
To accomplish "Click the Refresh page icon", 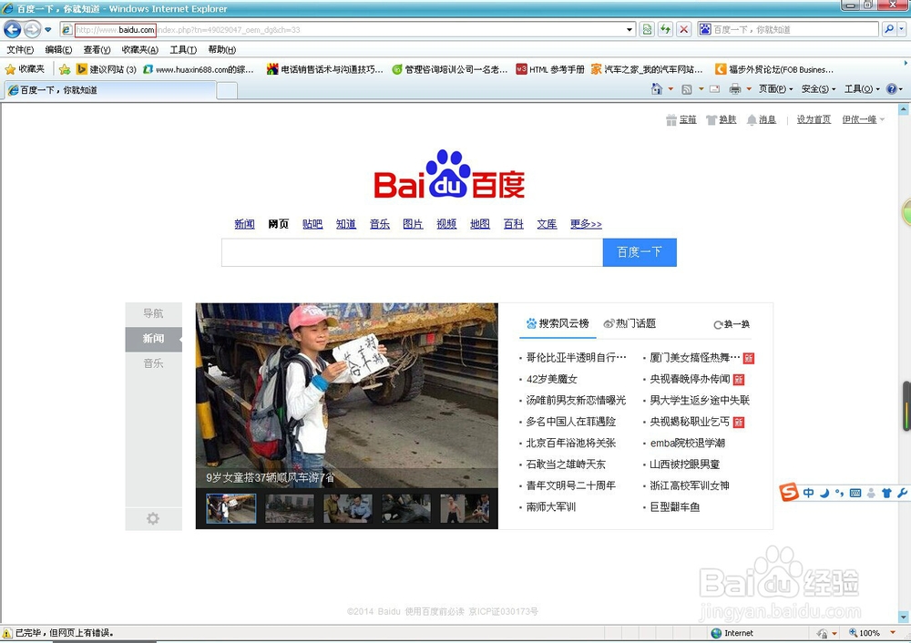I will [665, 30].
